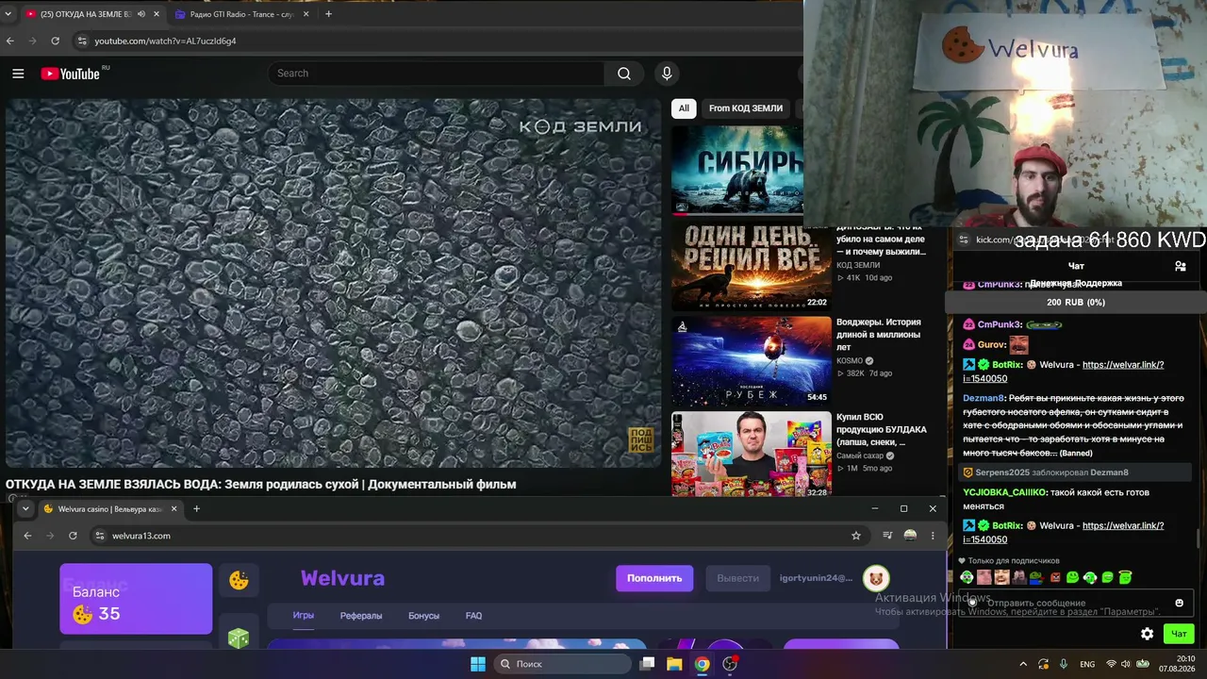Open the FAQ tab
The height and width of the screenshot is (679, 1207).
[x=473, y=616]
